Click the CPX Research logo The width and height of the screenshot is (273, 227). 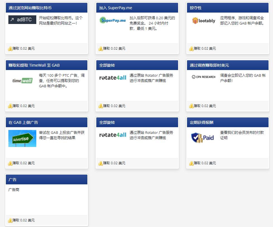click(203, 77)
